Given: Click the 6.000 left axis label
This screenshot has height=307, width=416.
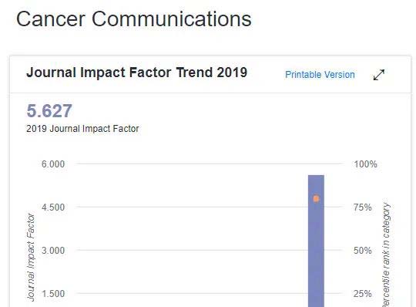Looking at the screenshot, I should 53,164.
